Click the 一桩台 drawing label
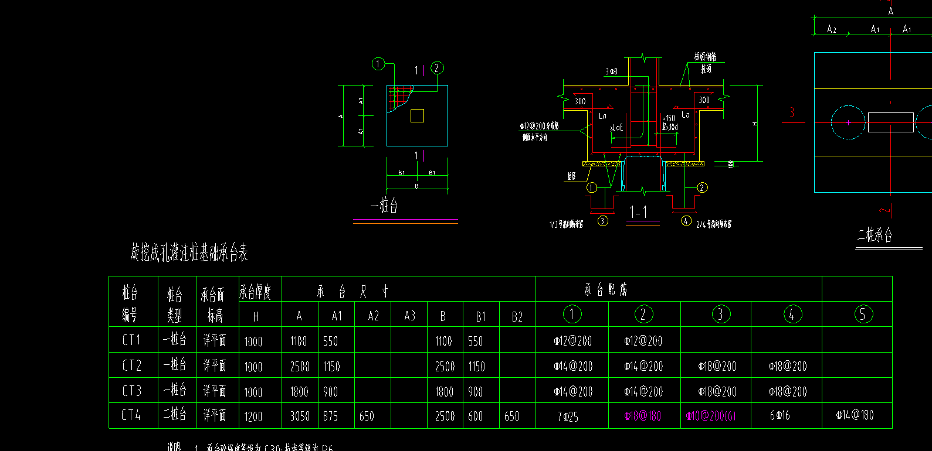 coord(384,205)
